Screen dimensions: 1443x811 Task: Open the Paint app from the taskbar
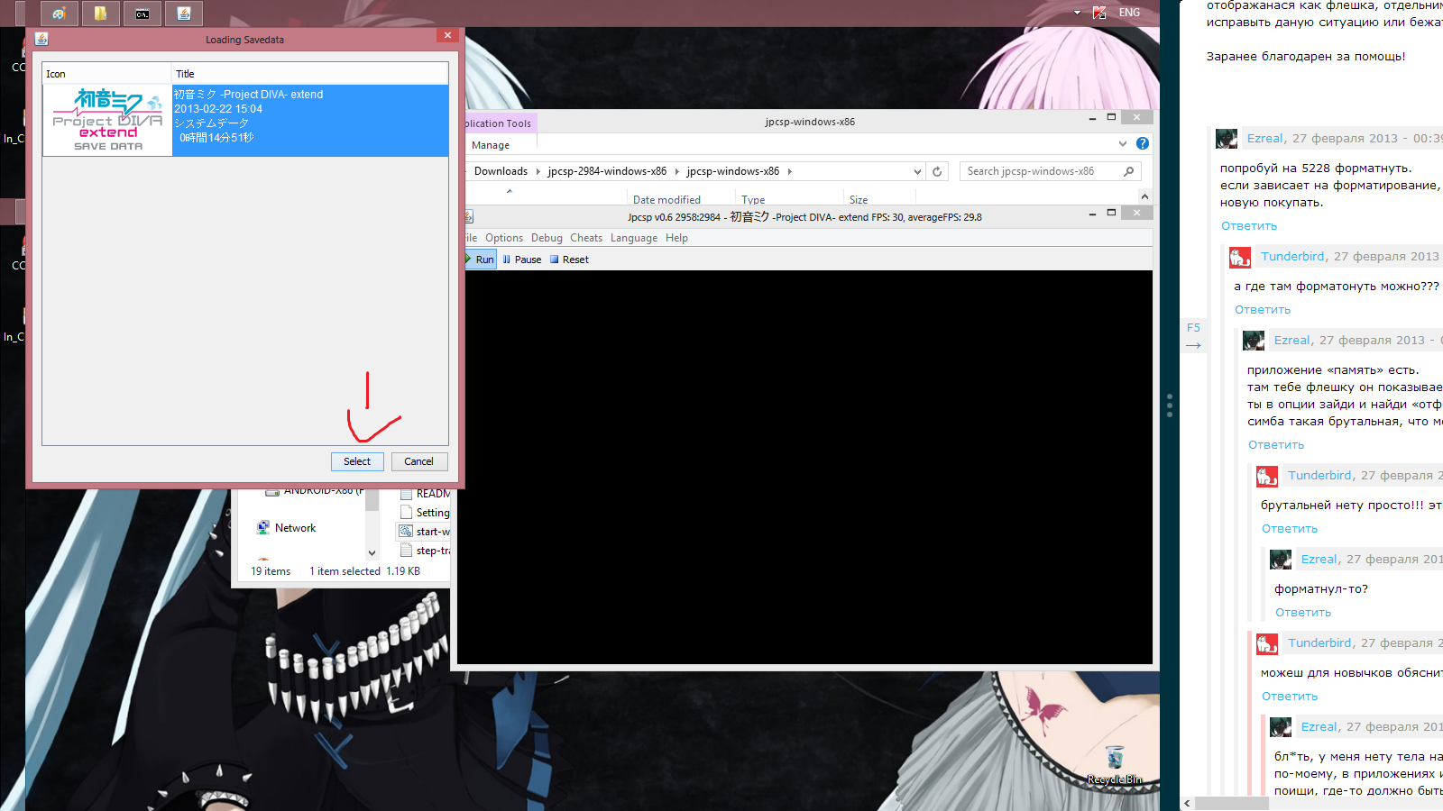[60, 14]
